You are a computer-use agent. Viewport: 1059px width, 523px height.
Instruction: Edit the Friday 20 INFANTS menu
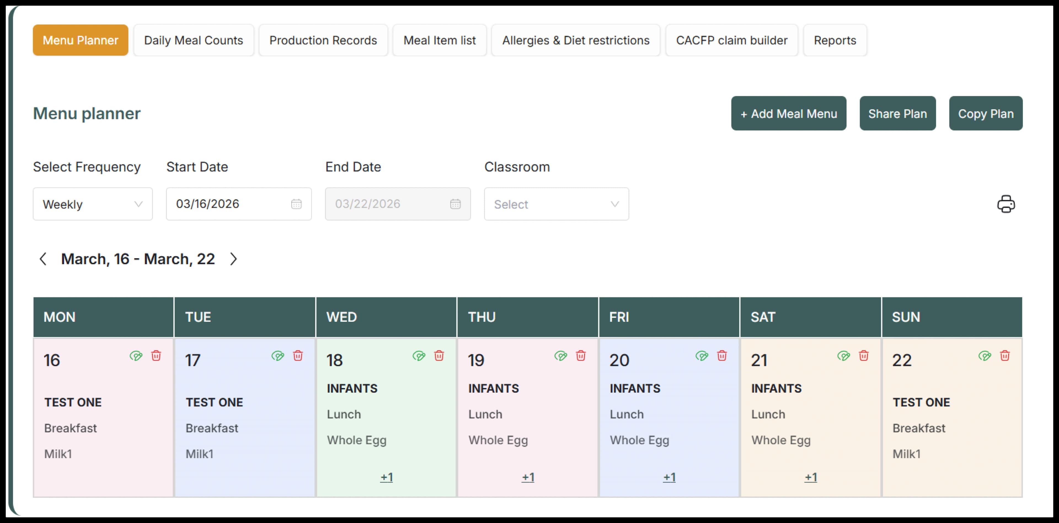click(x=702, y=356)
